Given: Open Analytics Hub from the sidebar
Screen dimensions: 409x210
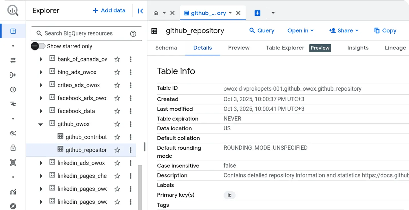Looking at the screenshot, I should (x=13, y=133).
